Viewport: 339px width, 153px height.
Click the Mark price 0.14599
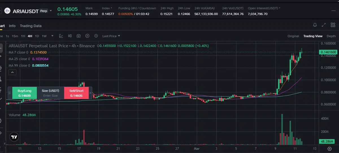[x=91, y=14]
